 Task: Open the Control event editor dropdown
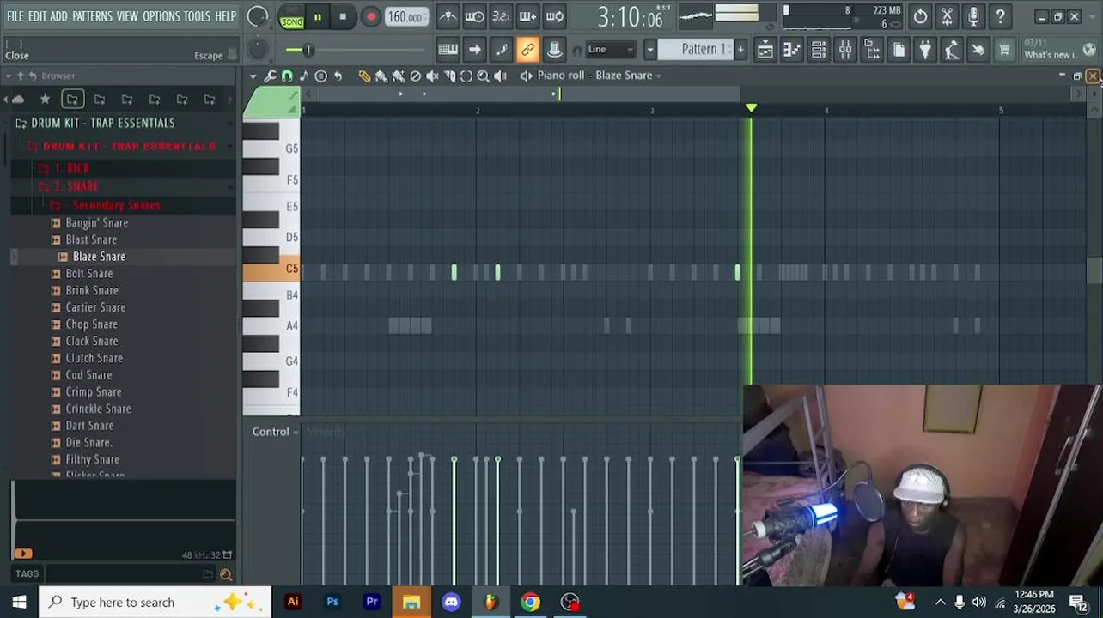pos(275,432)
